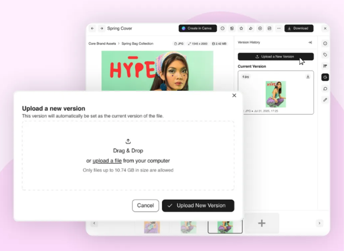Cancel the new version upload
This screenshot has height=251, width=344.
(145, 206)
